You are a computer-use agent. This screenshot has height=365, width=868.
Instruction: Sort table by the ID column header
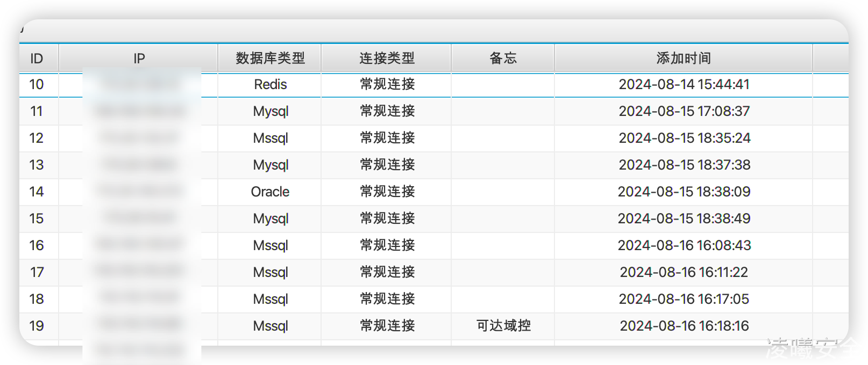pos(37,59)
